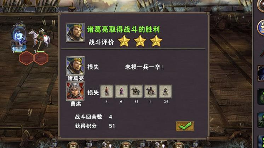Select the Cao Hong general portrait
This screenshot has height=148, width=264.
coord(75,91)
